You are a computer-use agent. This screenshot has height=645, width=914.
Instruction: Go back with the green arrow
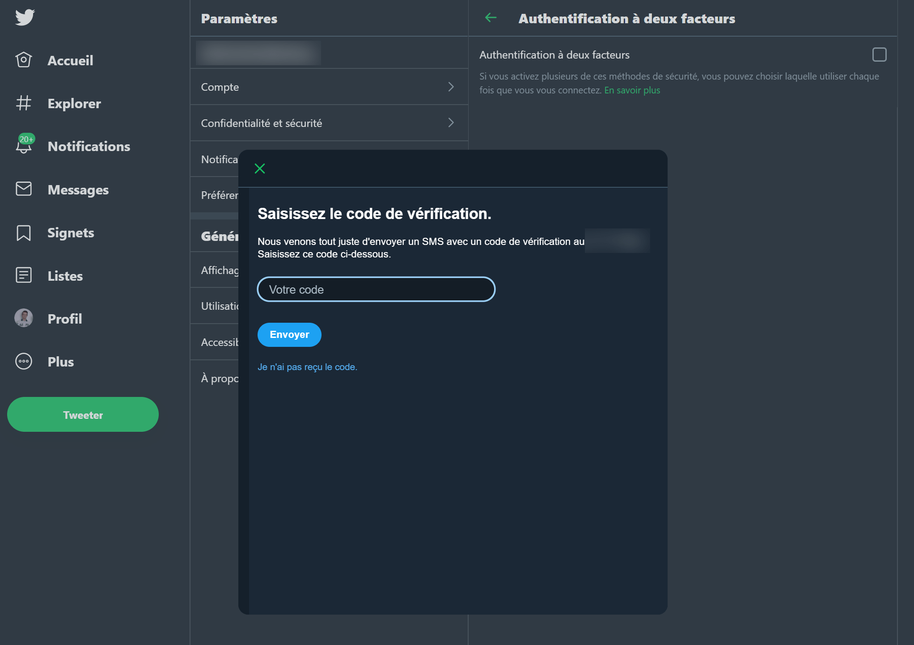click(x=491, y=18)
